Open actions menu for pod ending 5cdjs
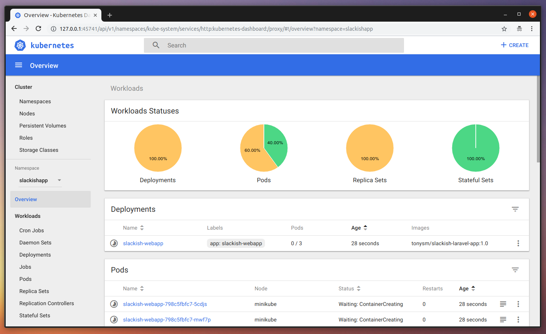 tap(518, 304)
